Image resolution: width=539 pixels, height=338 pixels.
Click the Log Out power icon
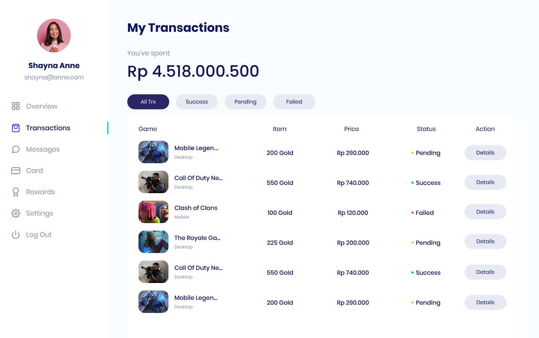pyautogui.click(x=16, y=235)
